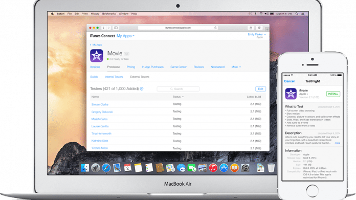Viewport: 356px width, 200px height.
Task: Open Calendar icon in the Dock
Action: pos(127,168)
